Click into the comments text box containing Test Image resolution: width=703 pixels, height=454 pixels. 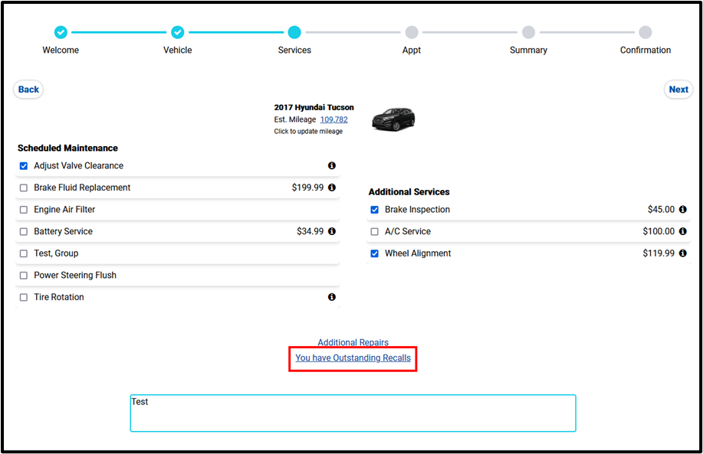[353, 413]
